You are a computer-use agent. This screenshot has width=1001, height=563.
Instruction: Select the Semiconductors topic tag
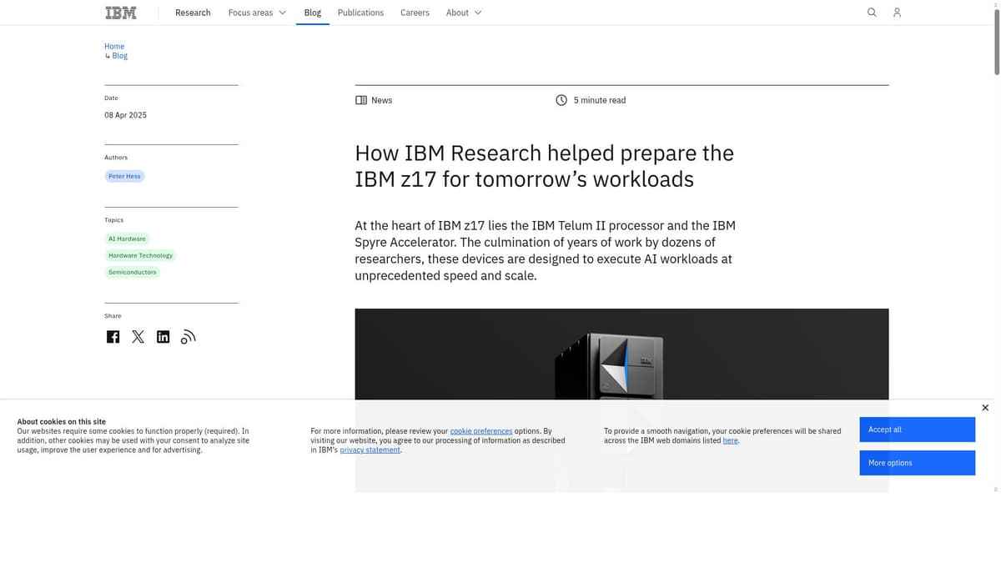tap(132, 272)
